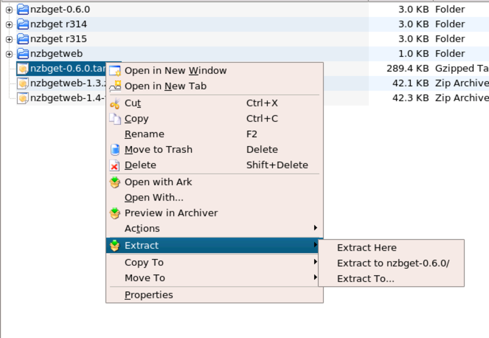Choose Open in New Window
This screenshot has width=489, height=338.
click(x=215, y=71)
